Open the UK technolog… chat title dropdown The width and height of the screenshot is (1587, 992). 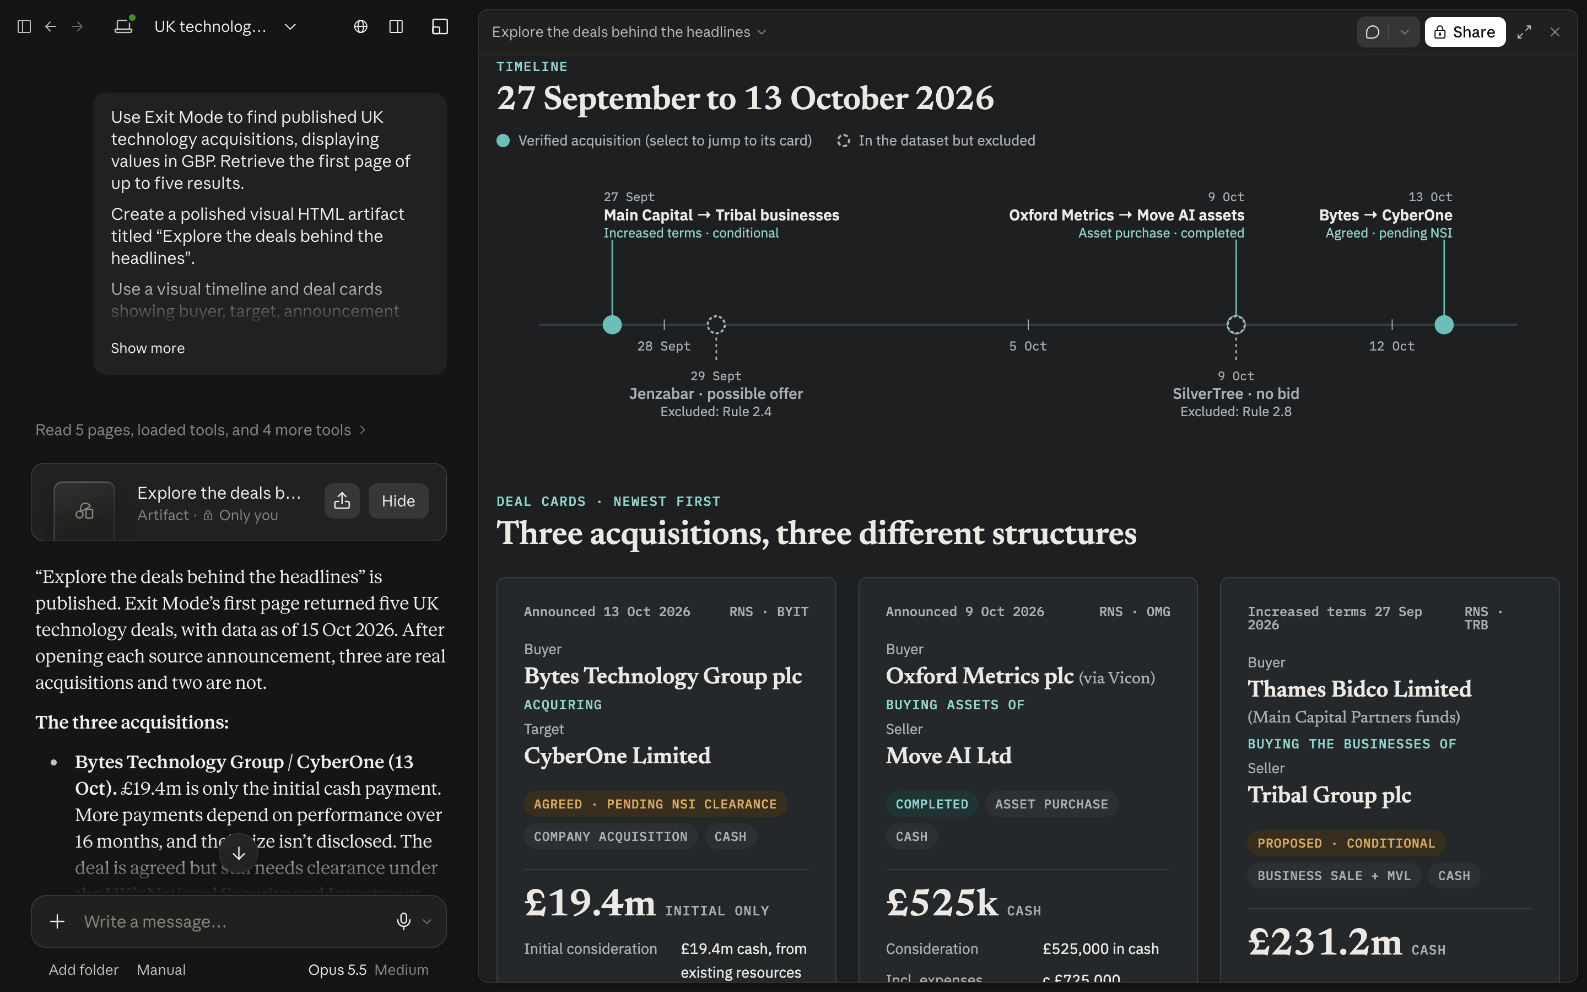[x=225, y=26]
